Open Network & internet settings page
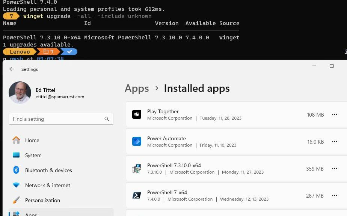This screenshot has height=216, width=347. click(61, 185)
